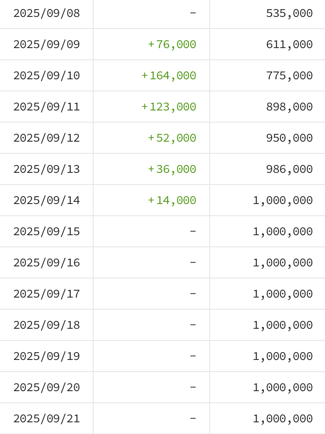Image resolution: width=325 pixels, height=434 pixels.
Task: Click the date 2025/09/08
Action: point(46,13)
